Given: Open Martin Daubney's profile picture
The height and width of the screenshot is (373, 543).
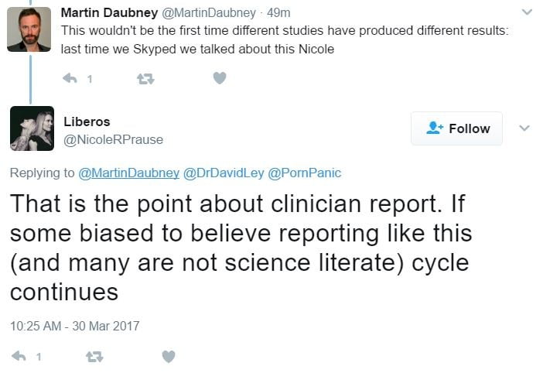Looking at the screenshot, I should point(29,29).
